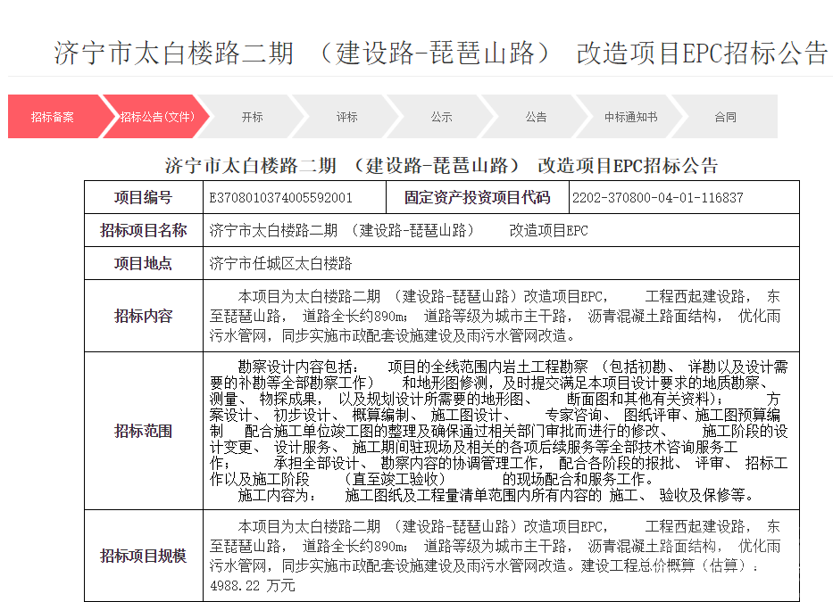Switch to the 评标 stage
833x602 pixels.
pyautogui.click(x=346, y=116)
